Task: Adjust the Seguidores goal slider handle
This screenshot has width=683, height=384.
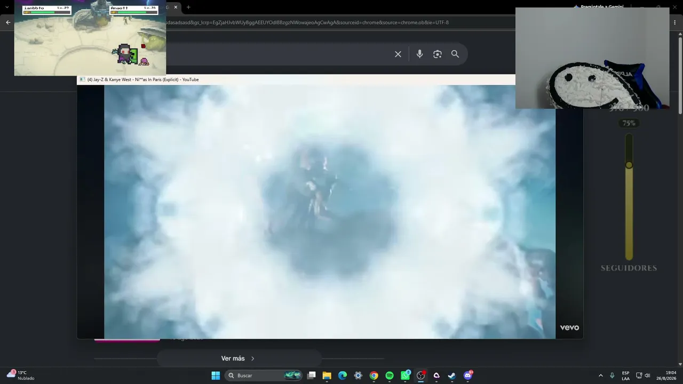Action: pyautogui.click(x=629, y=165)
